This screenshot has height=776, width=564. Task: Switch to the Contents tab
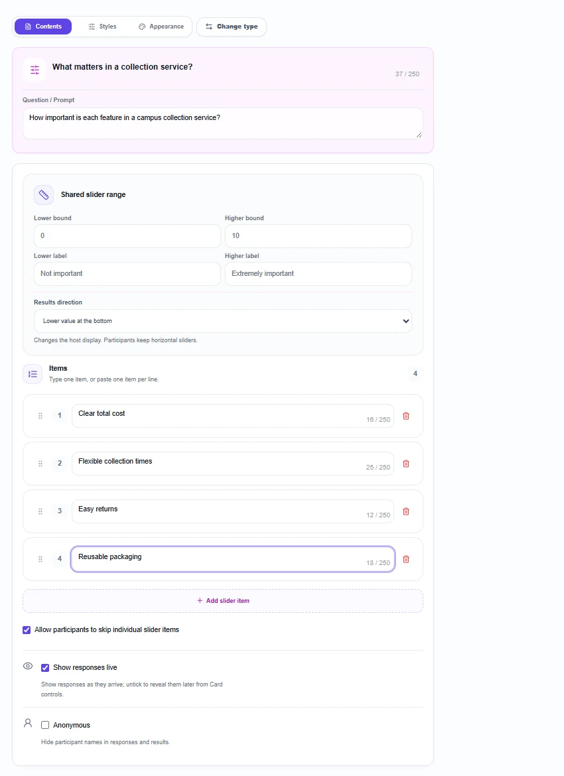43,27
